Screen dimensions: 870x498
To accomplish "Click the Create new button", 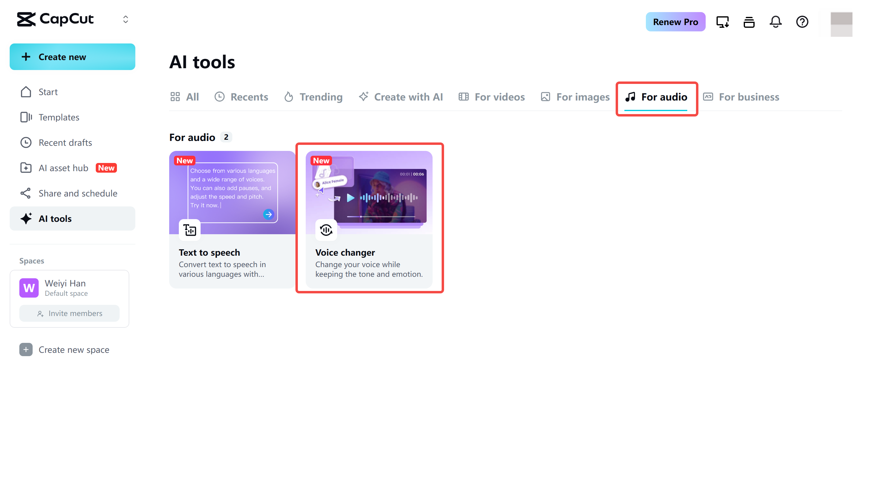I will pos(72,57).
